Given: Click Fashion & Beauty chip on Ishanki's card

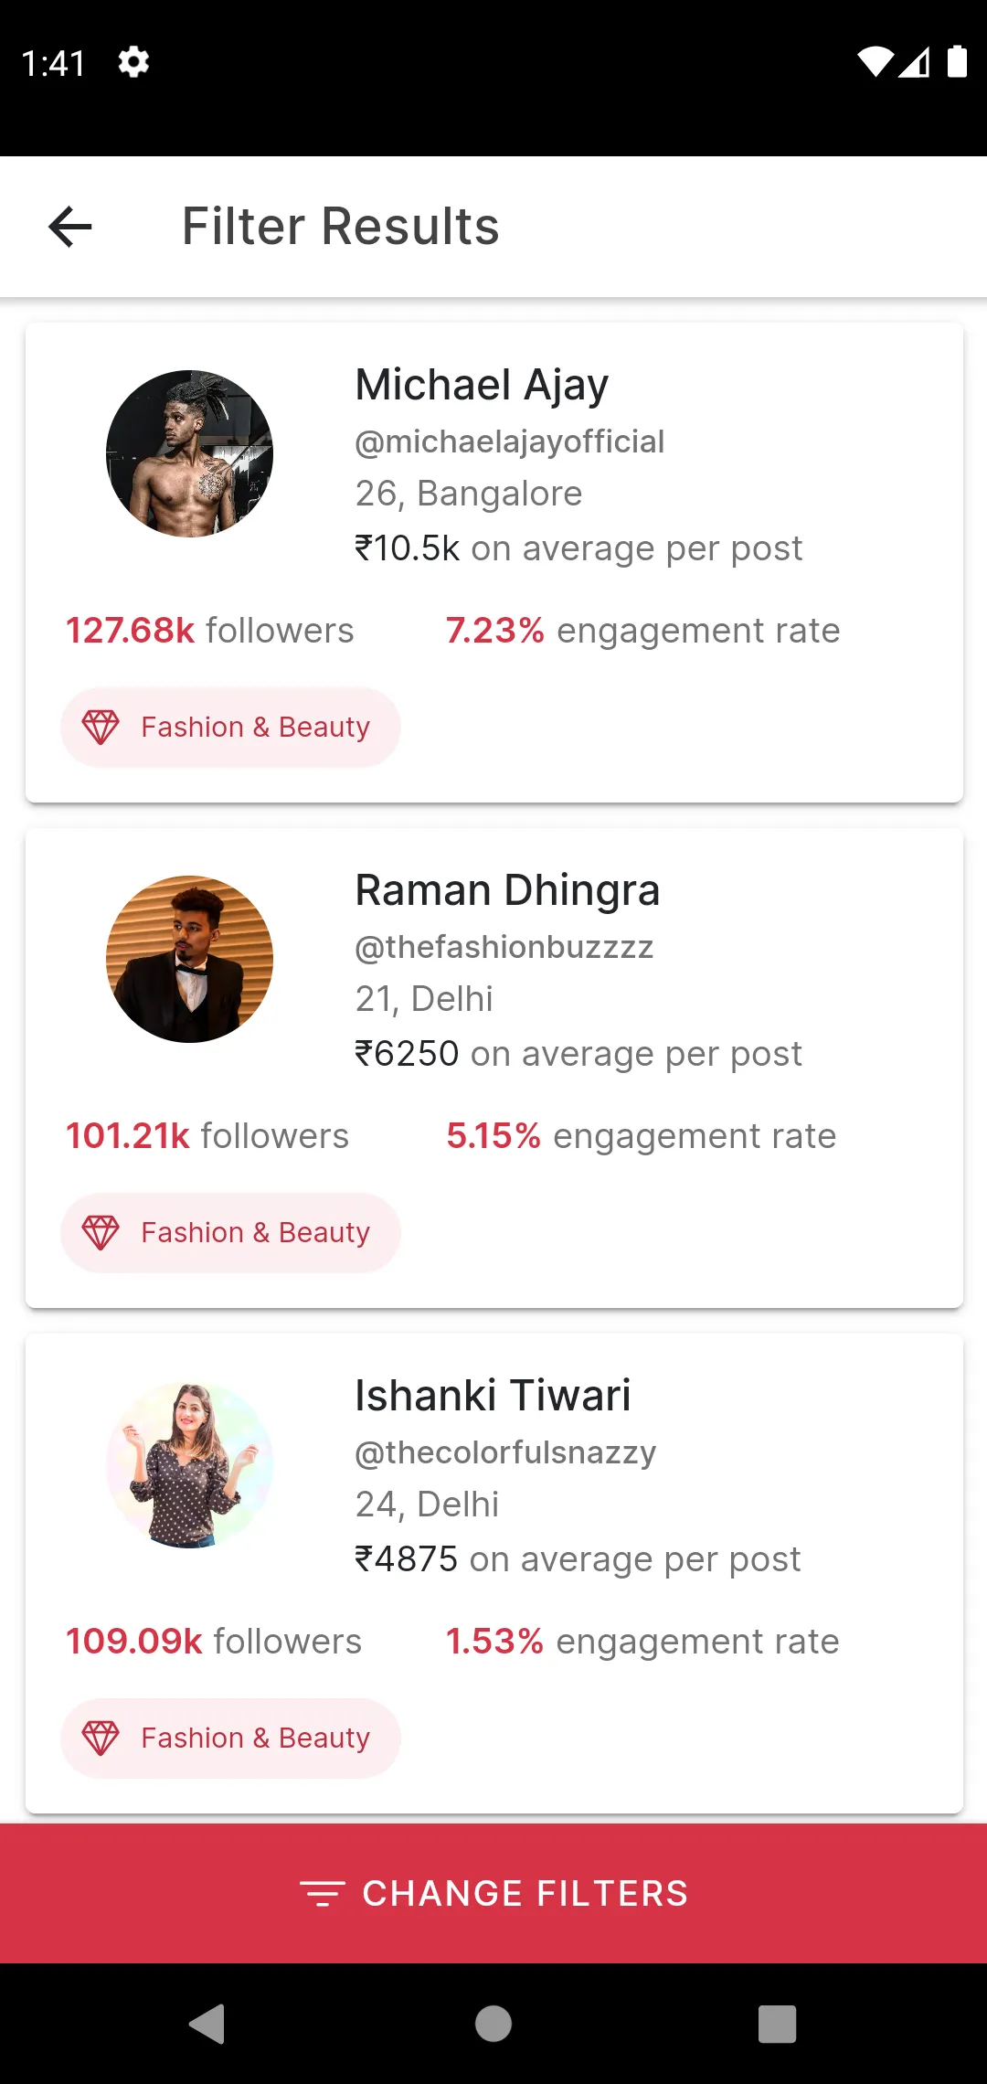Looking at the screenshot, I should pos(230,1738).
